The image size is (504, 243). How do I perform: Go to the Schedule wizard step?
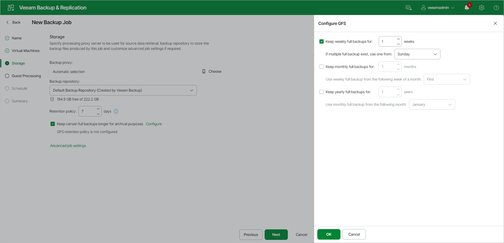16,88
